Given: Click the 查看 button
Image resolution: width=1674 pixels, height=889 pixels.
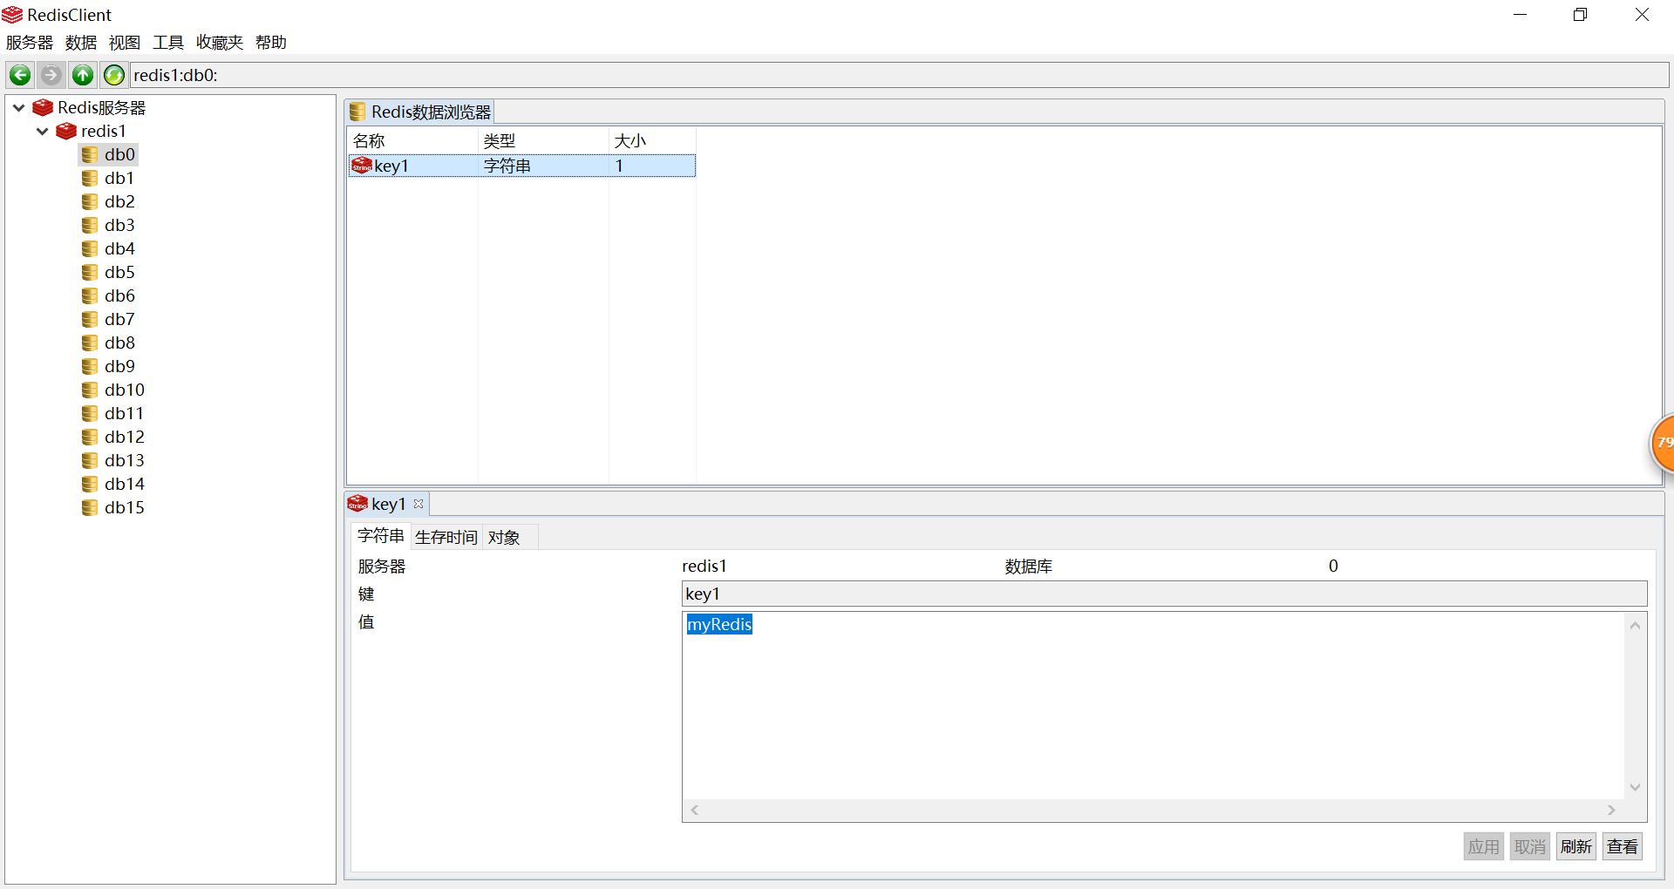Looking at the screenshot, I should [x=1622, y=846].
